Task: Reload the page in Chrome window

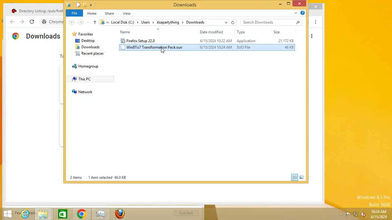Action: pyautogui.click(x=32, y=22)
